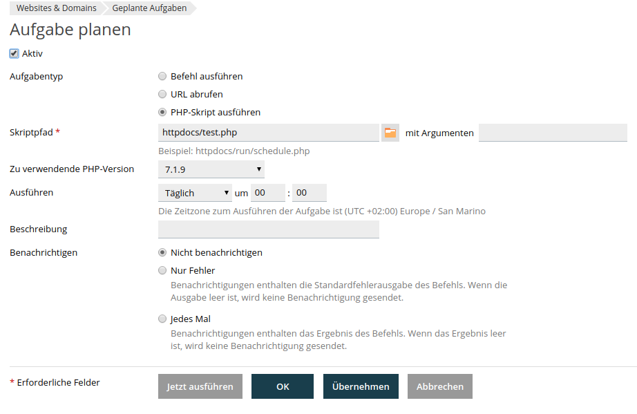Image resolution: width=637 pixels, height=414 pixels.
Task: Focus the Skriptpfad input field
Action: tap(269, 133)
